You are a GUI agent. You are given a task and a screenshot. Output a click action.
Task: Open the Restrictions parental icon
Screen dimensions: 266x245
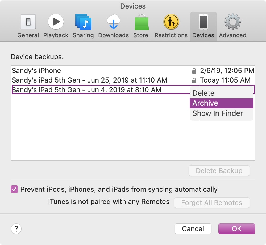coord(171,22)
